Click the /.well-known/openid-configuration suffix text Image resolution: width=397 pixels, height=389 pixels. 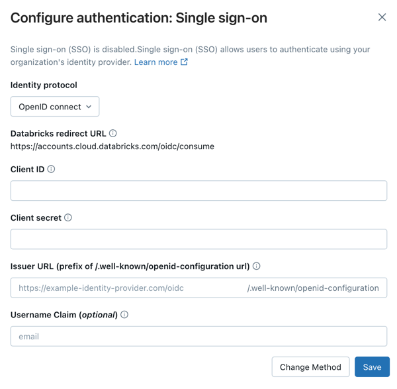point(313,288)
